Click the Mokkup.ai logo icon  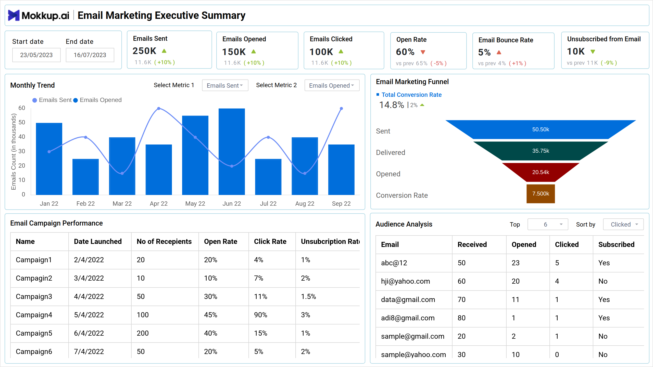tap(14, 15)
